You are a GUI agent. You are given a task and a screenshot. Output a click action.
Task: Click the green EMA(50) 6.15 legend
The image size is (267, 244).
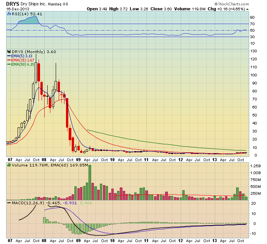click(x=21, y=64)
